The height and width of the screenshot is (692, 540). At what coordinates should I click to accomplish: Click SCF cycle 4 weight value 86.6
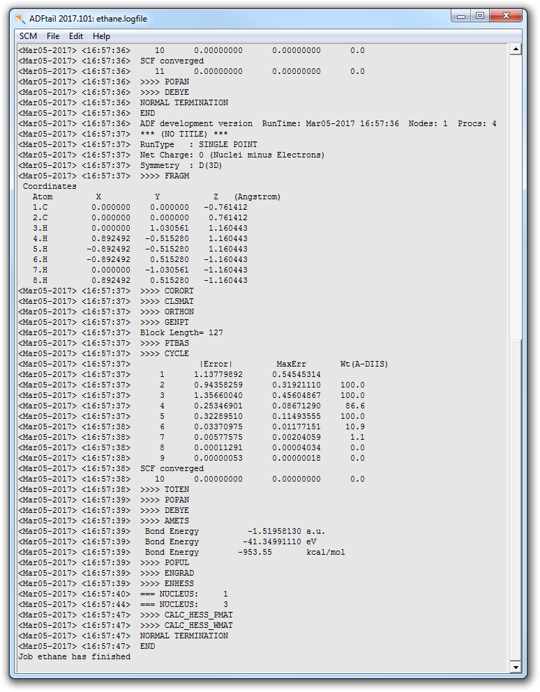coord(355,406)
